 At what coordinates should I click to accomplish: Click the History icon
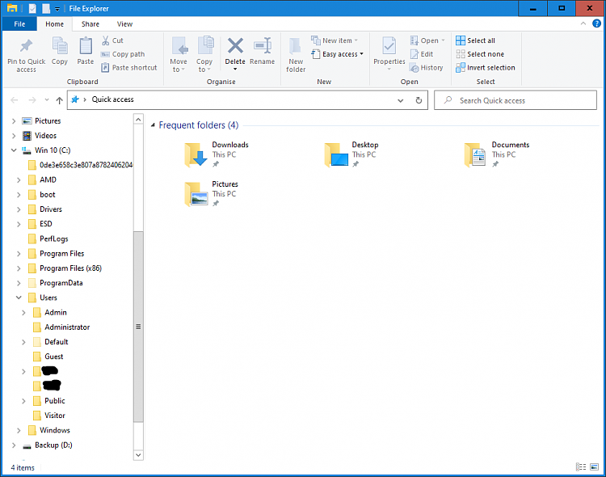(415, 68)
